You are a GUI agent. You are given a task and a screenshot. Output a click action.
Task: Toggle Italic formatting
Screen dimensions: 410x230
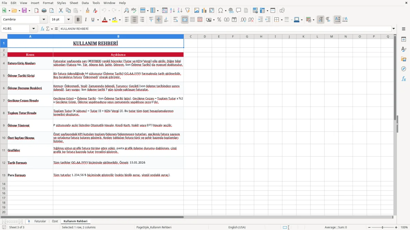point(86,20)
